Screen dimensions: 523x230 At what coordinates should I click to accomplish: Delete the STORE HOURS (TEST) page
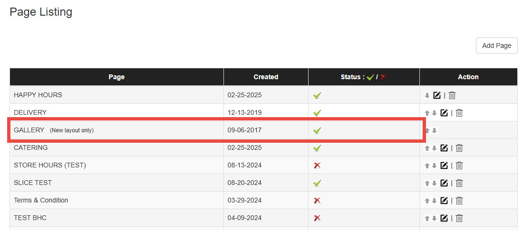pyautogui.click(x=459, y=166)
